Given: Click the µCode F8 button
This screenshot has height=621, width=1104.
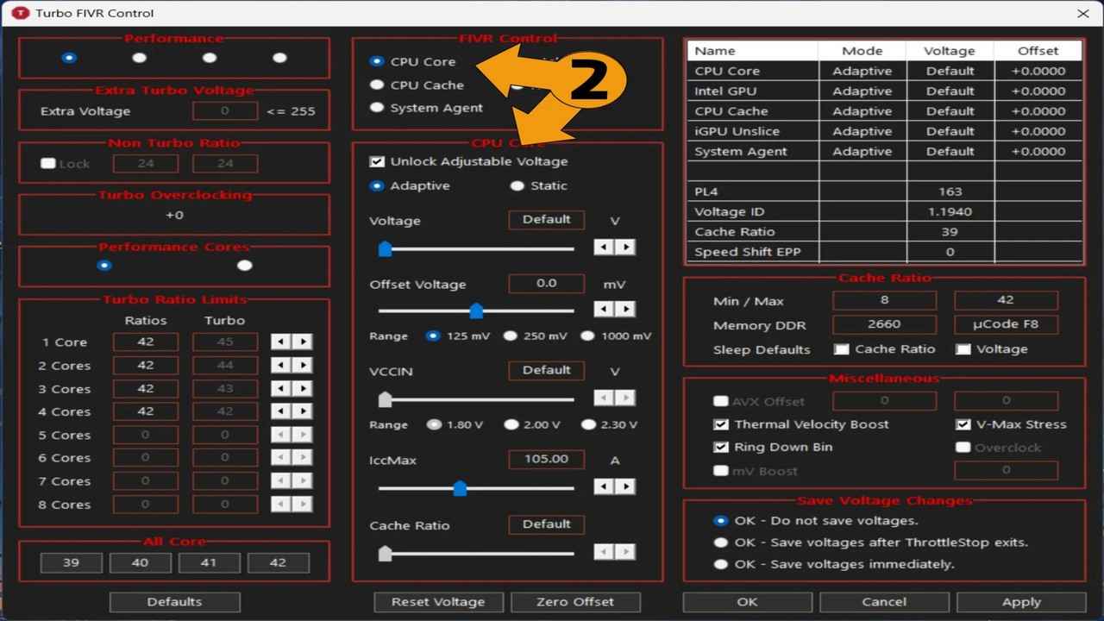Looking at the screenshot, I should click(x=1007, y=323).
